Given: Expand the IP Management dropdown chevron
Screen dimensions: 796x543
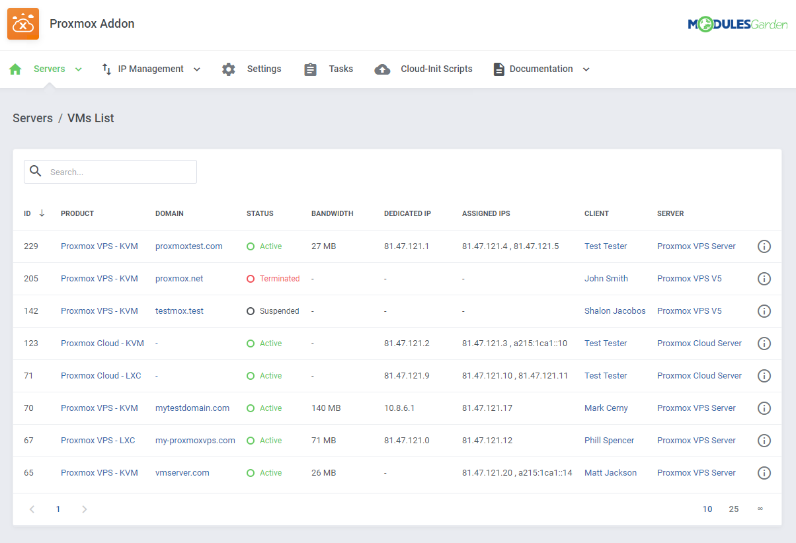Looking at the screenshot, I should [x=196, y=69].
